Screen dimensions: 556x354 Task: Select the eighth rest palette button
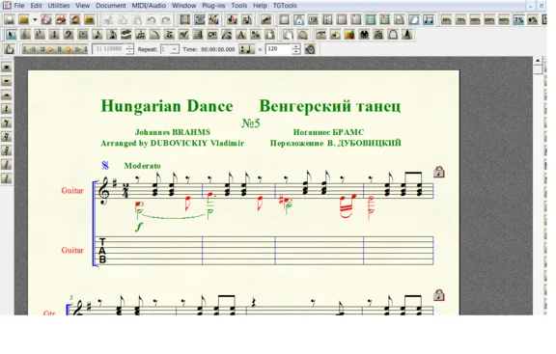point(7,123)
